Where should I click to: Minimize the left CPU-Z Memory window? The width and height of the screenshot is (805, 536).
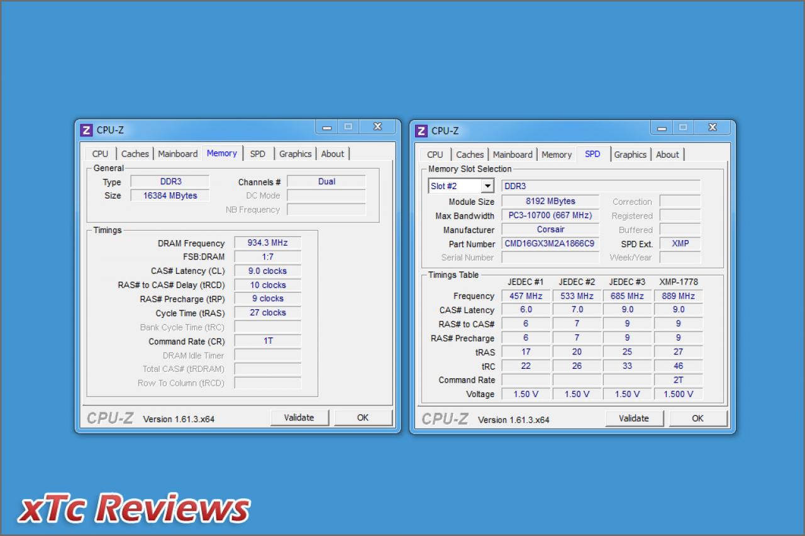[327, 127]
